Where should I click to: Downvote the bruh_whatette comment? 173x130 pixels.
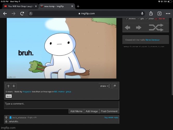point(6,121)
